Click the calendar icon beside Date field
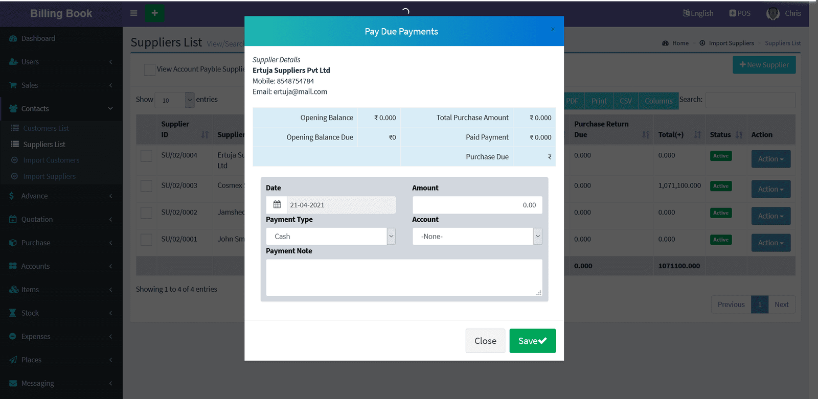 [x=277, y=205]
